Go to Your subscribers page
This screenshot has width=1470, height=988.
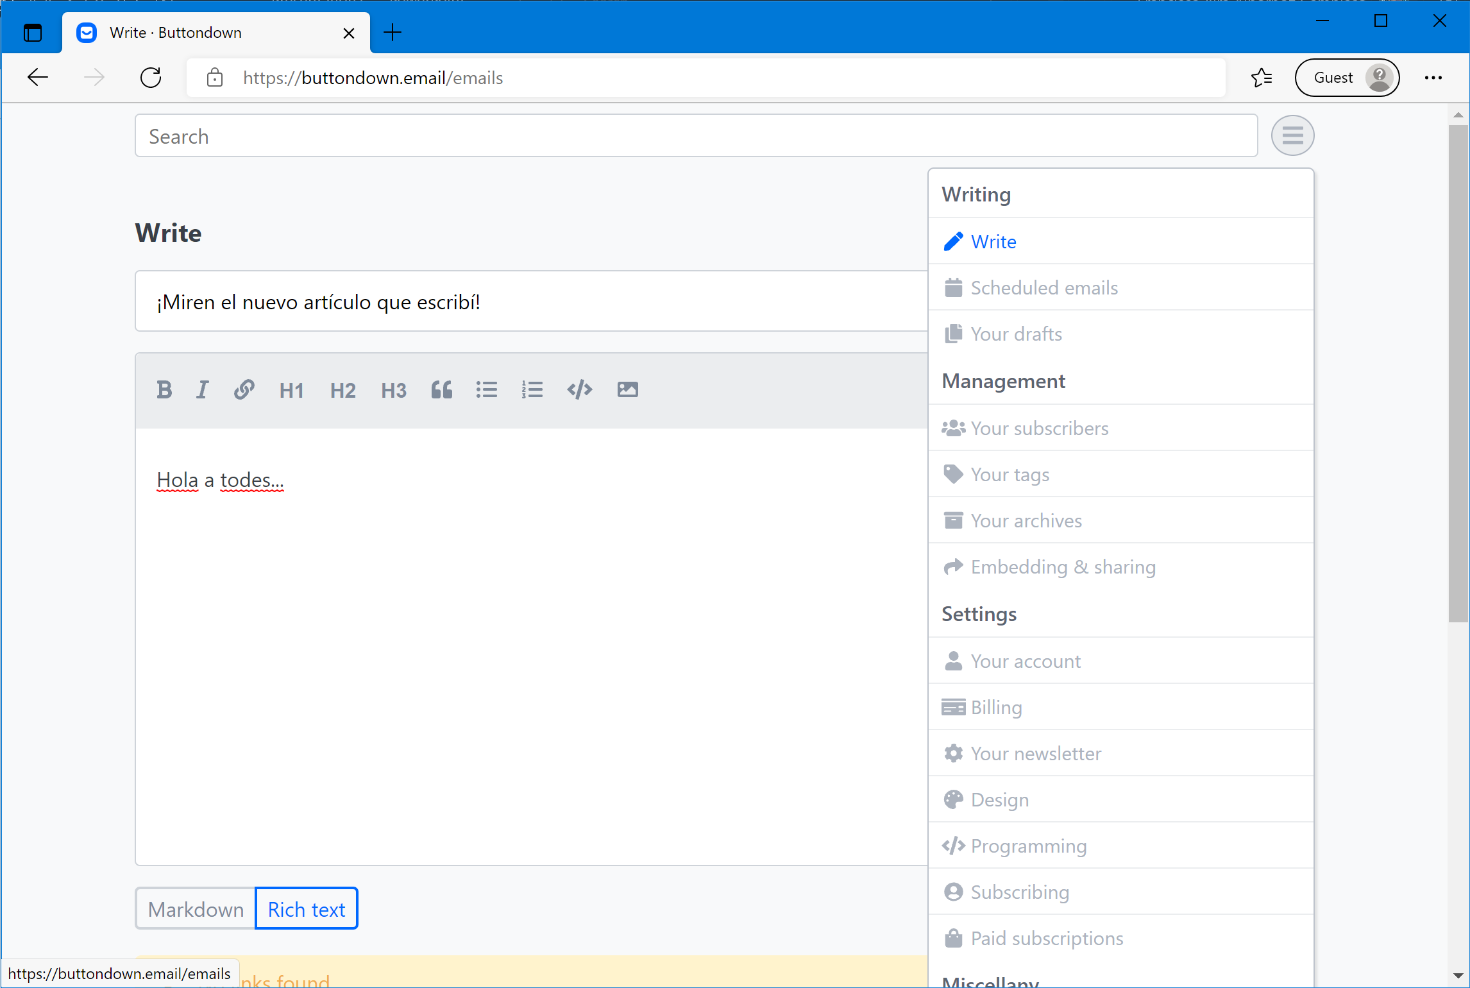[x=1039, y=428]
